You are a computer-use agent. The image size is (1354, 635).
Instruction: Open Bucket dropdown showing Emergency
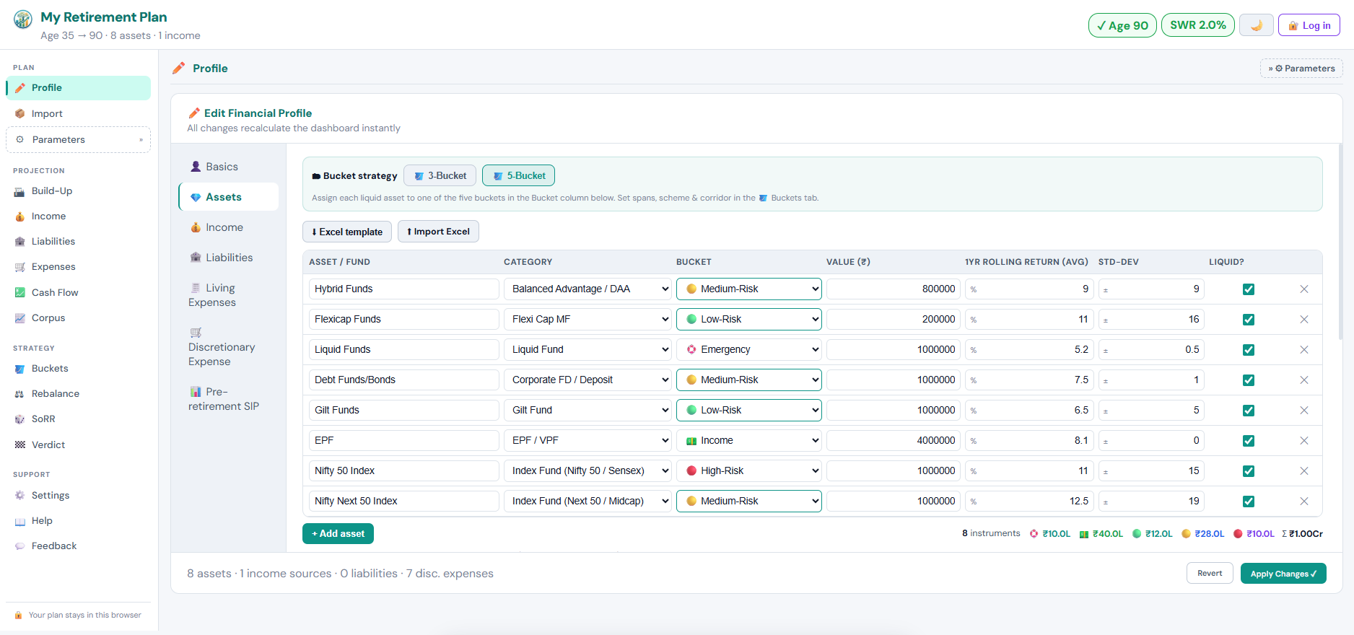[x=748, y=349]
